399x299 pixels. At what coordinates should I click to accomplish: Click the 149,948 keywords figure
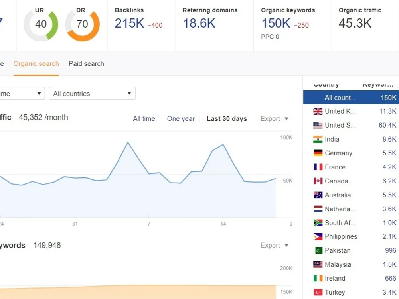(47, 245)
